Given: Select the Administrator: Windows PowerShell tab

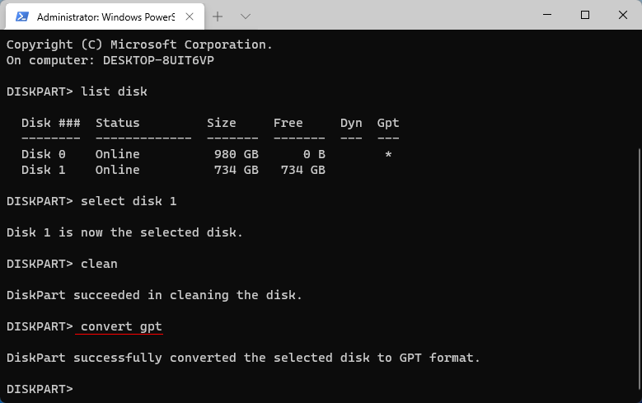Looking at the screenshot, I should (102, 16).
